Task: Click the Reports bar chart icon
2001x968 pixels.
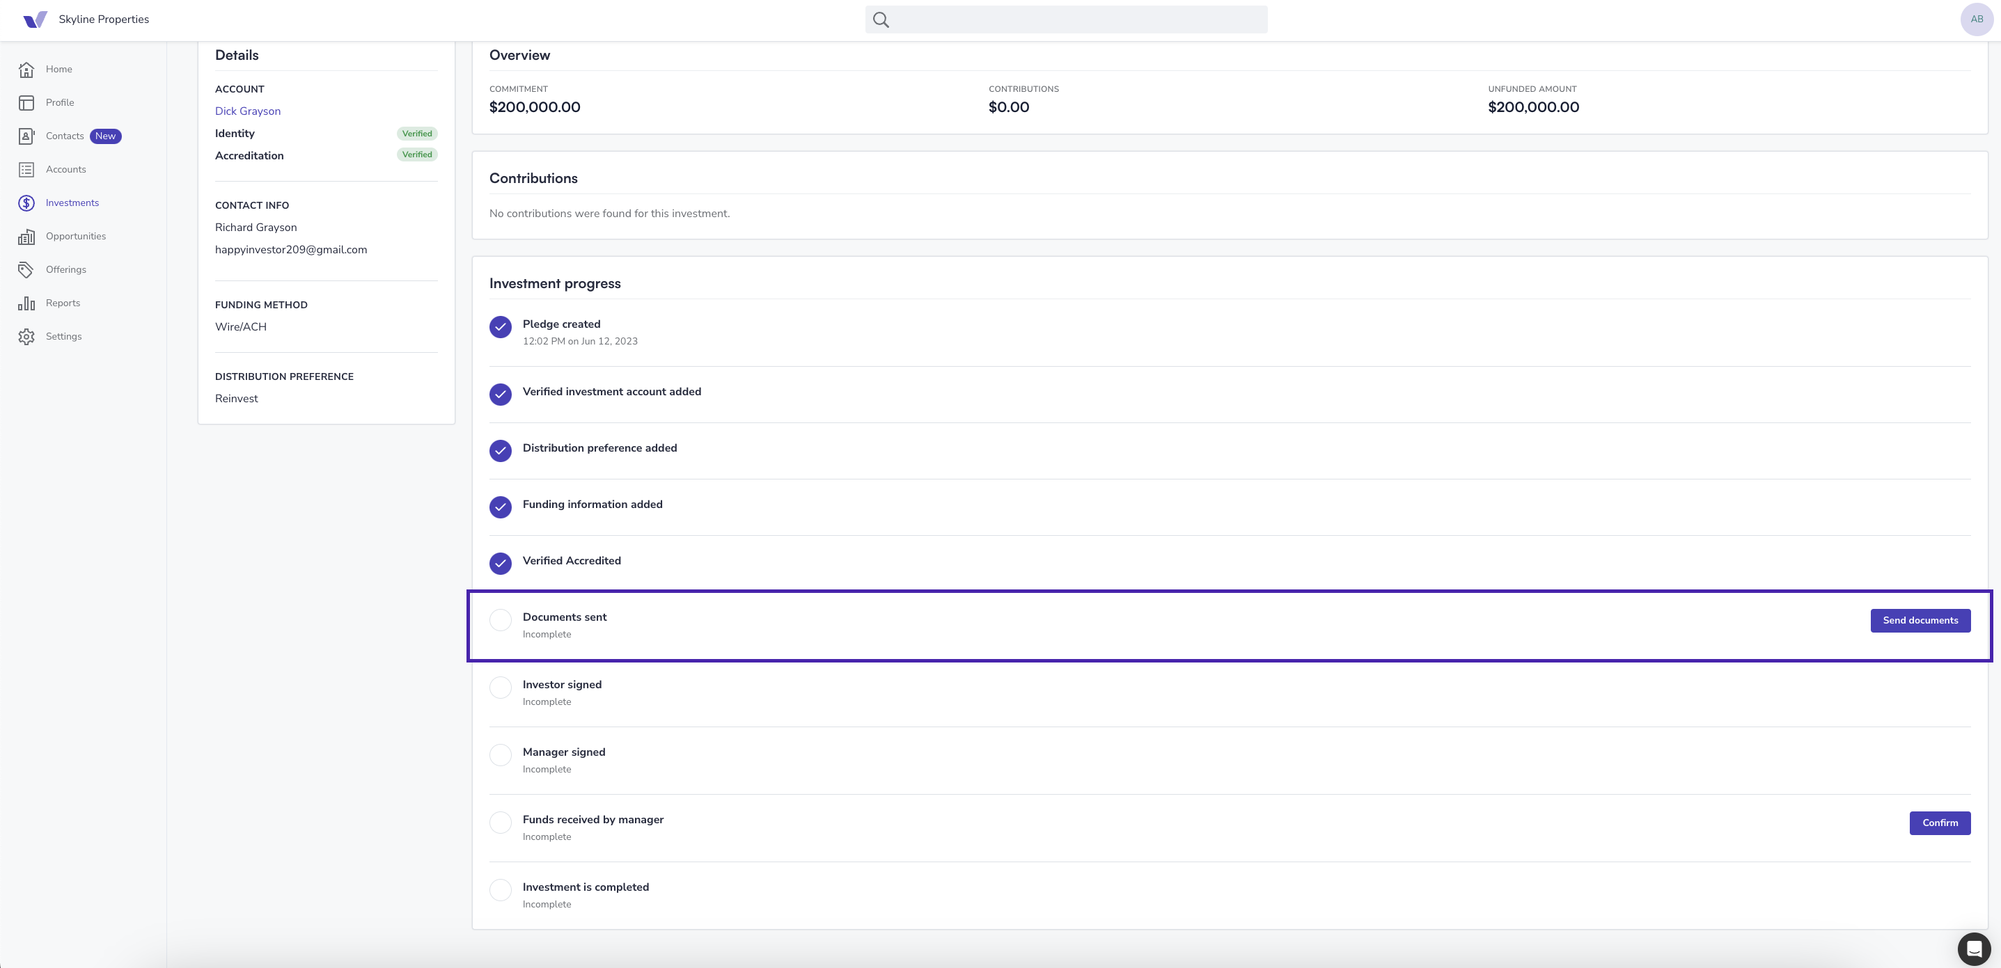Action: pyautogui.click(x=26, y=303)
